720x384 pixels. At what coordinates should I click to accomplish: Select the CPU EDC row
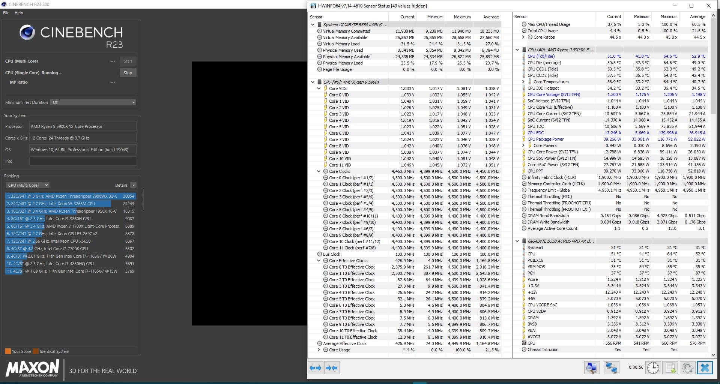(x=610, y=133)
